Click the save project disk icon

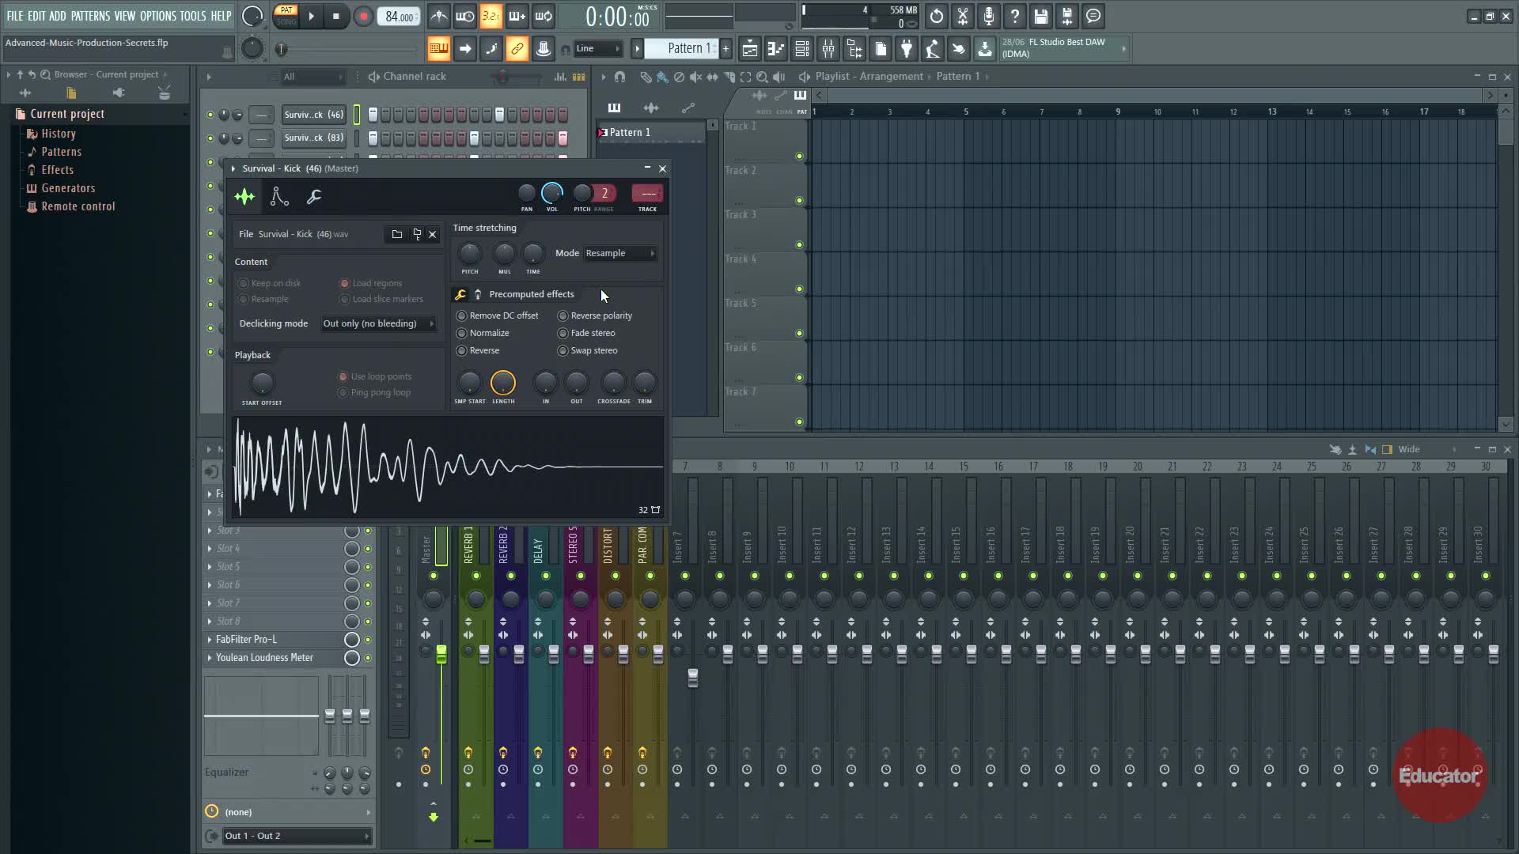pyautogui.click(x=1040, y=17)
